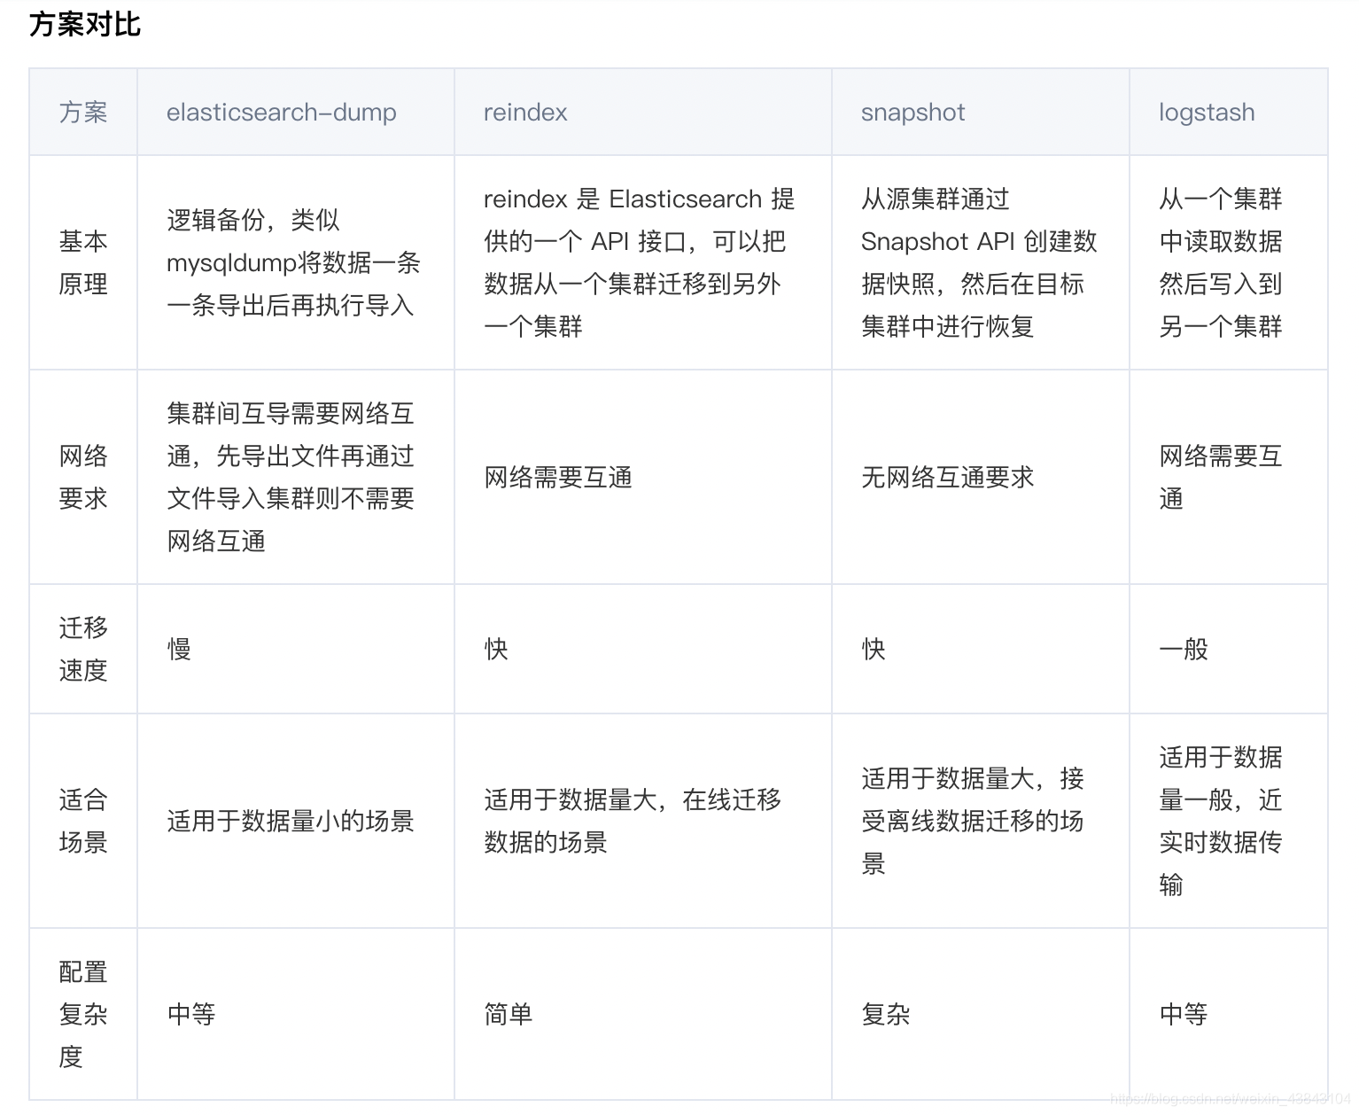Image resolution: width=1359 pixels, height=1115 pixels.
Task: Click 中等 in elasticsearch-dump column
Action: (296, 1014)
